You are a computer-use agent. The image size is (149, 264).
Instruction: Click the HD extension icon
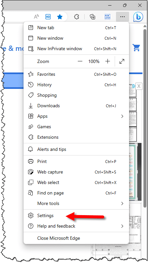(48, 17)
